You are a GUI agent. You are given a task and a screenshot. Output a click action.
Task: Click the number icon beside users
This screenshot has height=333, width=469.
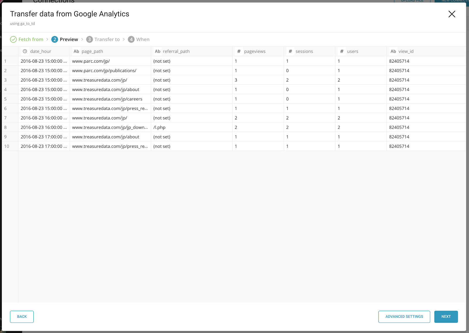tap(342, 51)
